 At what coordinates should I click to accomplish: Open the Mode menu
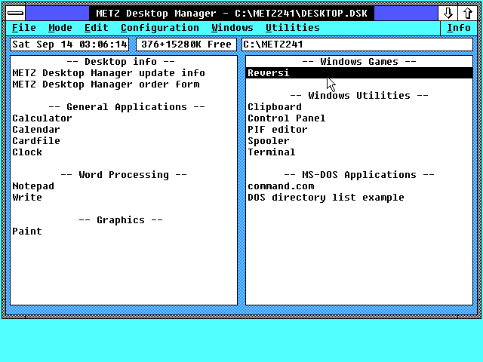click(x=60, y=28)
